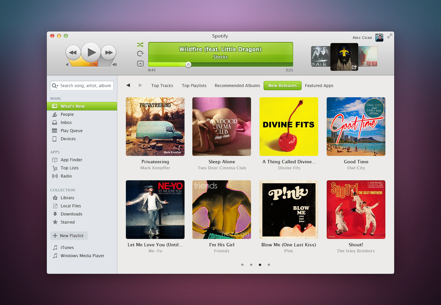Image resolution: width=441 pixels, height=305 pixels.
Task: Open the Blow Me album cover
Action: coord(289,209)
